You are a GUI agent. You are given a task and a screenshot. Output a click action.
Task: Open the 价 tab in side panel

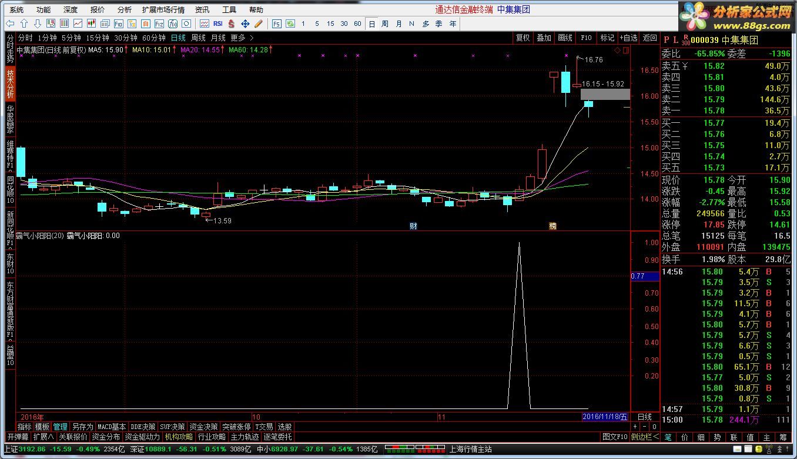click(x=684, y=437)
